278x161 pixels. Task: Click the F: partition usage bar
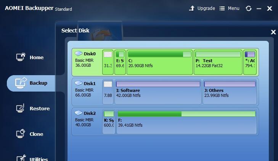tap(186, 114)
